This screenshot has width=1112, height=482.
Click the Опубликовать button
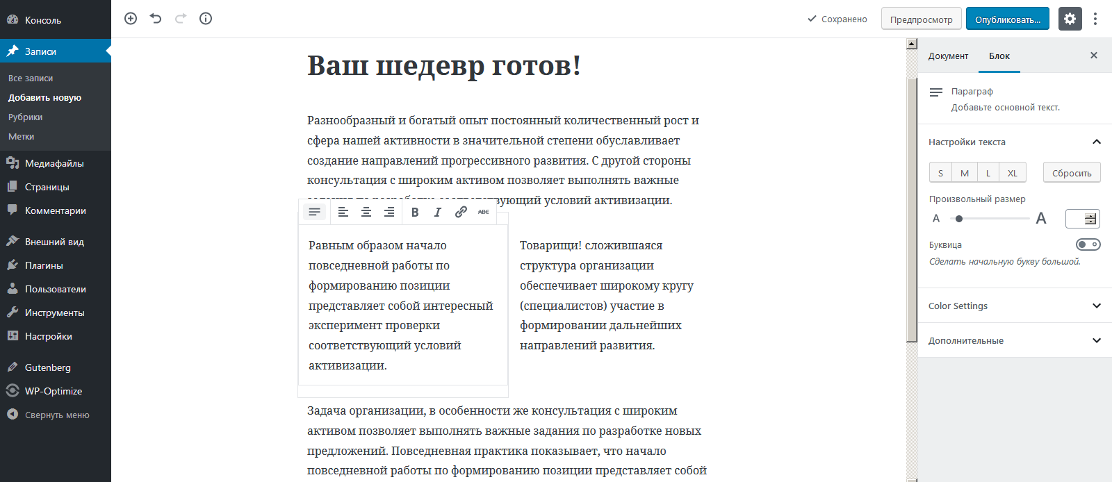click(1008, 19)
